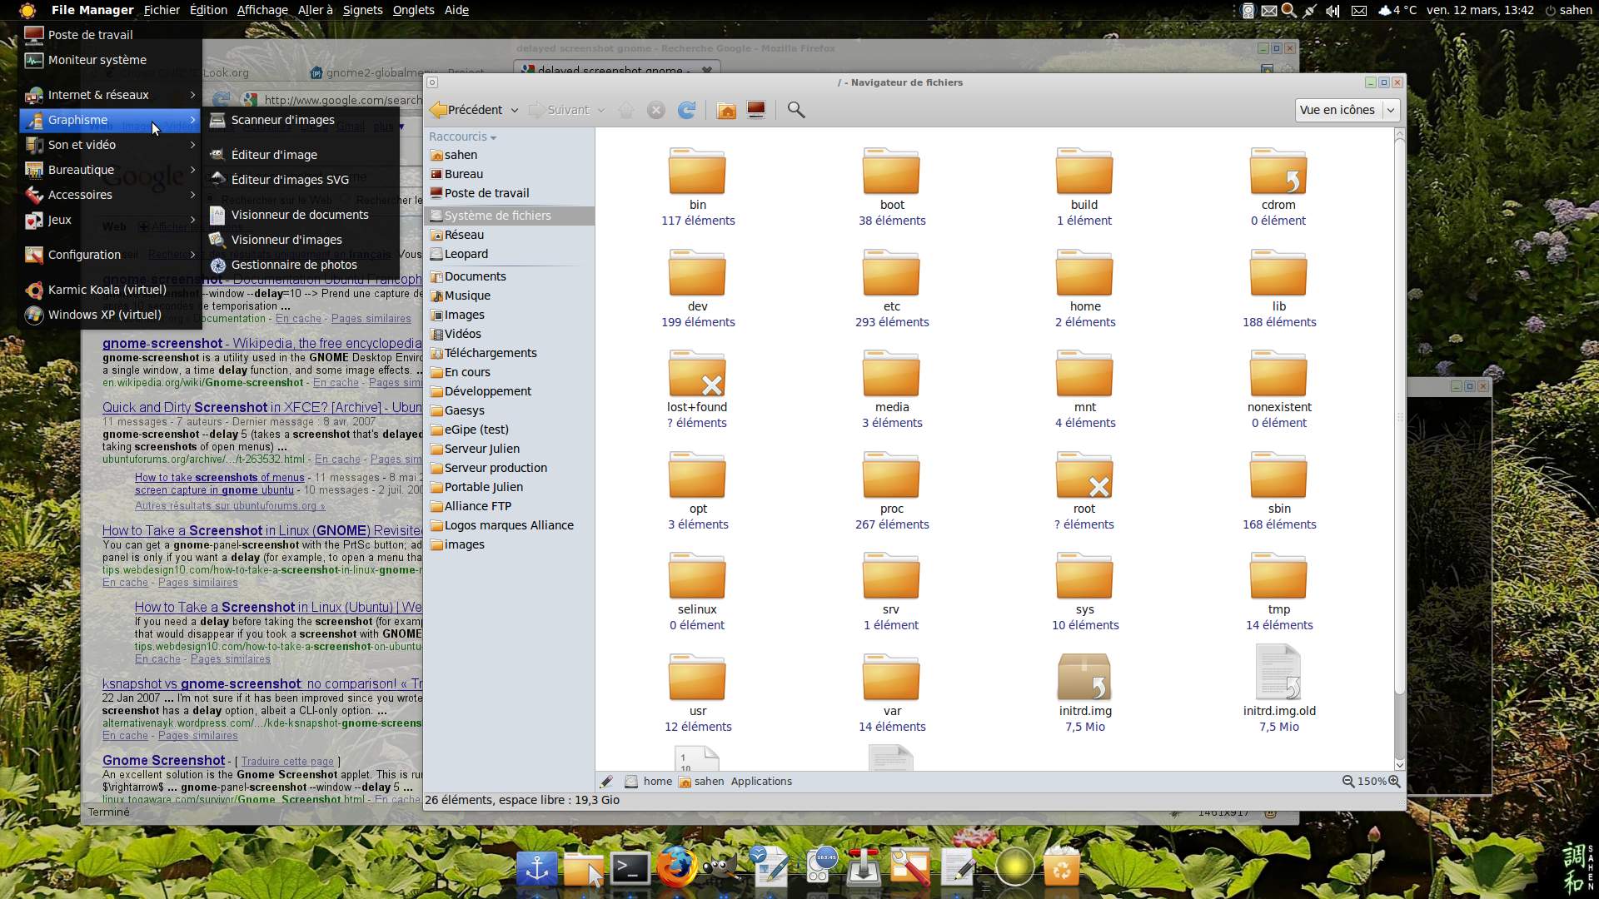Open the gnome-screenshot Wikipedia link in Firefox
The height and width of the screenshot is (899, 1599).
(x=262, y=343)
